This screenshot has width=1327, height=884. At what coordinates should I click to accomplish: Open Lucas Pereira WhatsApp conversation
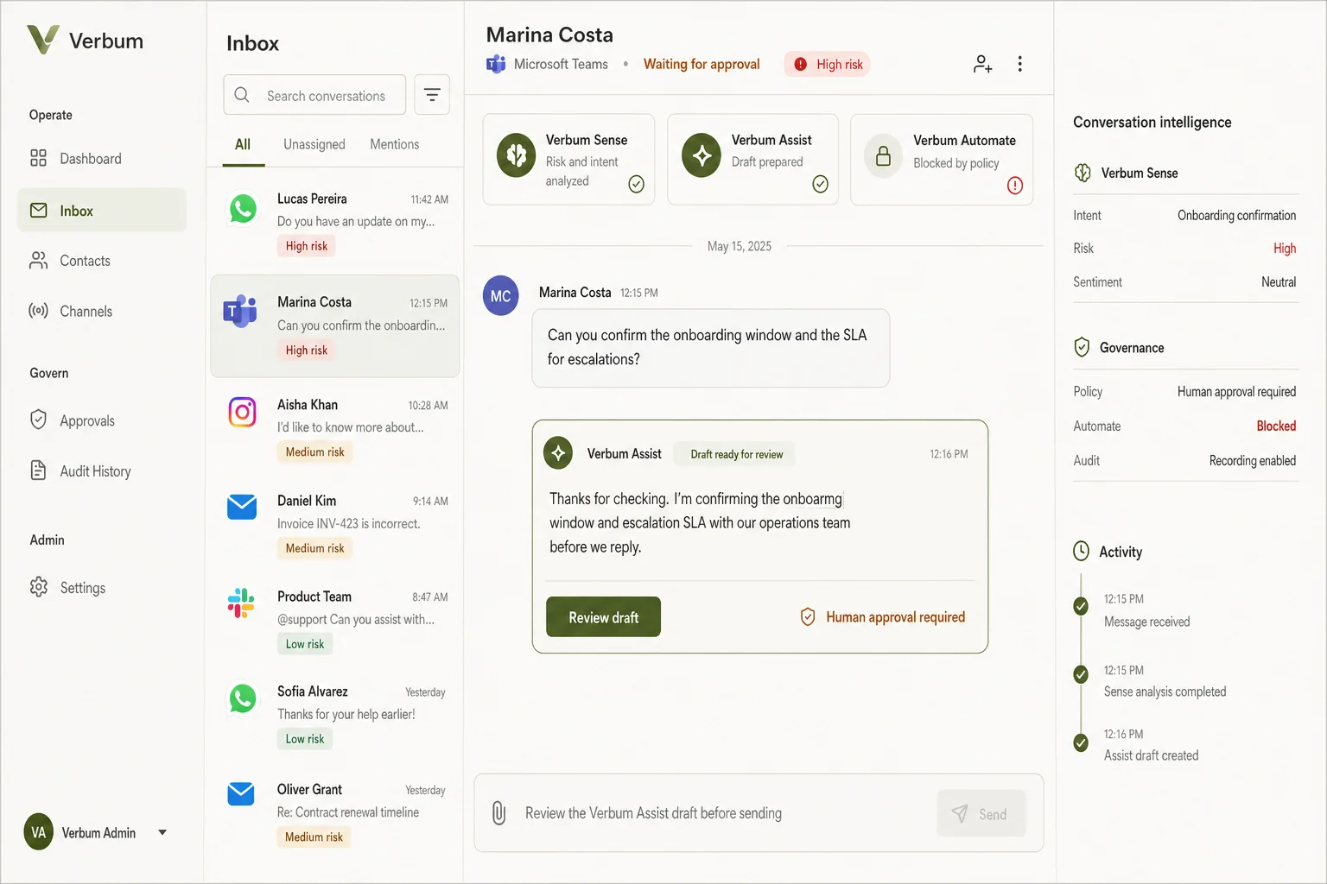(x=335, y=222)
